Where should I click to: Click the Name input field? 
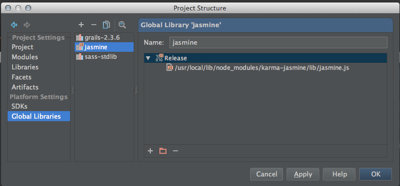tap(278, 42)
